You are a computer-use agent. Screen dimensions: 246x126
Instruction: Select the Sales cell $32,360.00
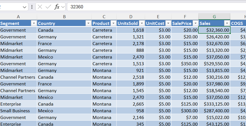pos(214,30)
